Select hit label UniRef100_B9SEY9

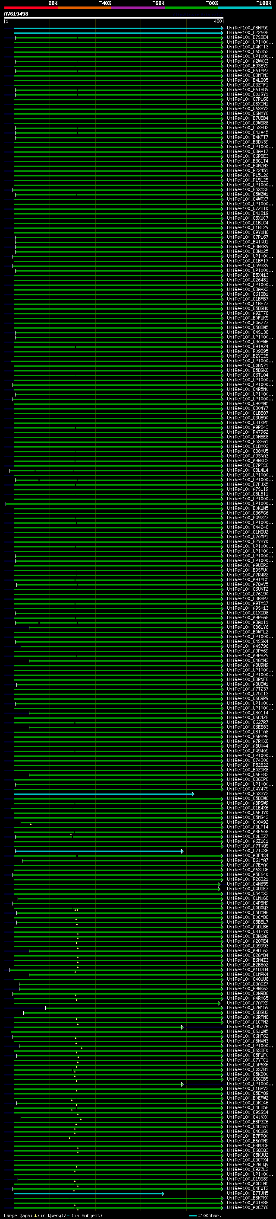pyautogui.click(x=248, y=66)
